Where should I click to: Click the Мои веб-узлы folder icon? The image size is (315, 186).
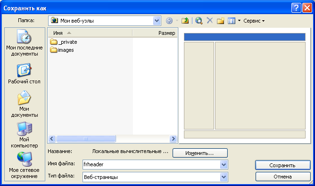point(54,20)
